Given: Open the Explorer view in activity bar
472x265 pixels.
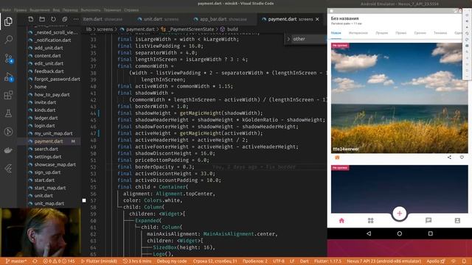Looking at the screenshot, I should pos(8,21).
